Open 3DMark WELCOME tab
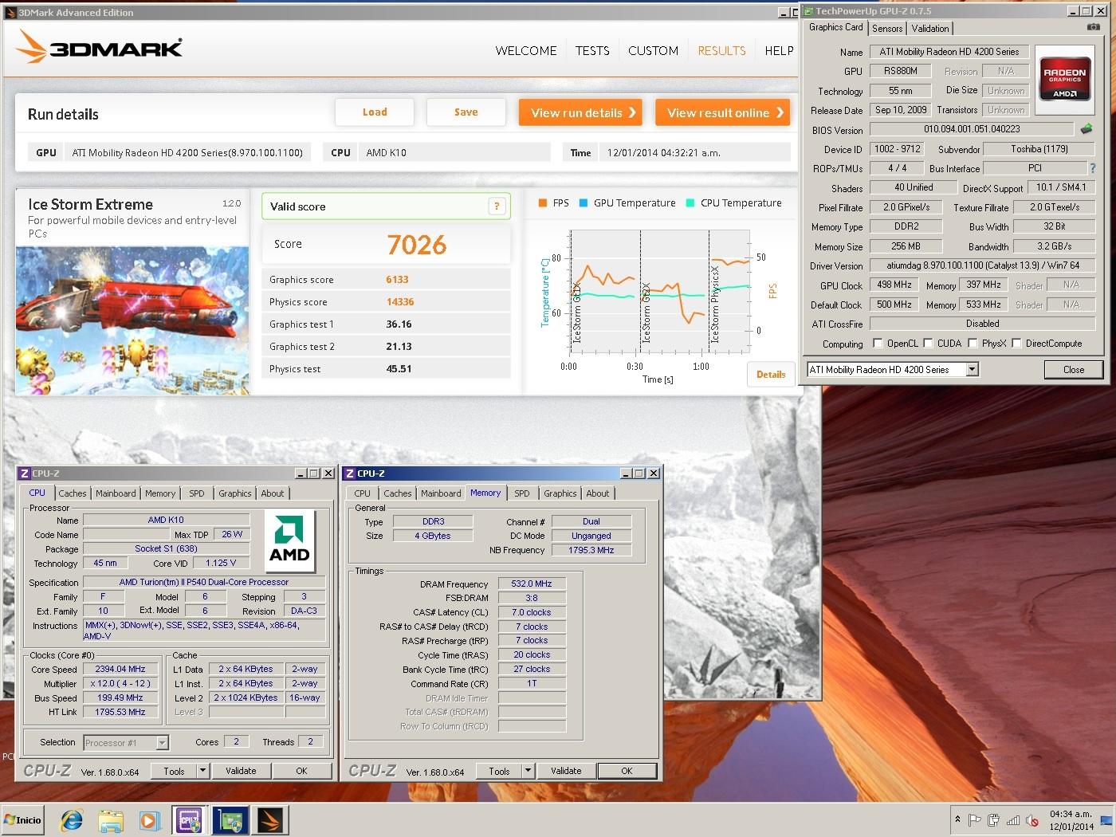 526,50
